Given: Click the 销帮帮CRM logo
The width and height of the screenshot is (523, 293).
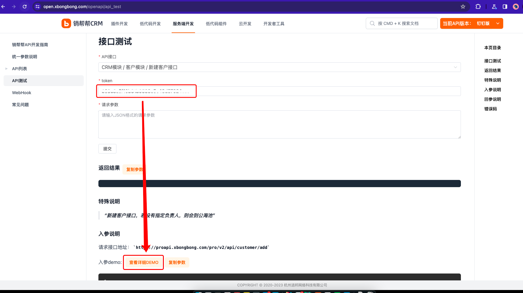Looking at the screenshot, I should [x=82, y=23].
